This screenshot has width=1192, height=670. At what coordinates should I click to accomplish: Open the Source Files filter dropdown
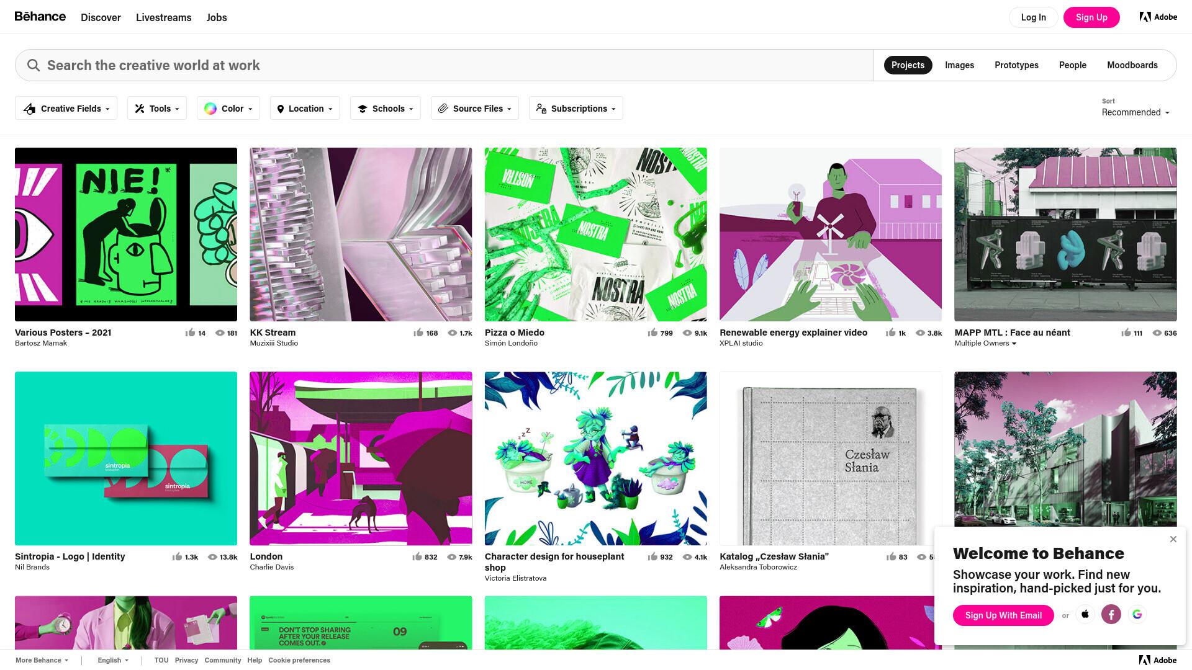pos(475,109)
